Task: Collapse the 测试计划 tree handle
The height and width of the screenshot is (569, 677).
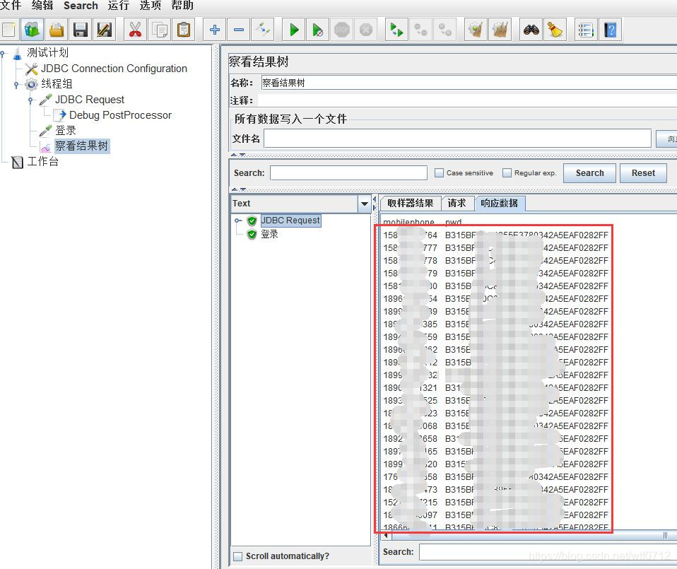Action: [x=3, y=54]
